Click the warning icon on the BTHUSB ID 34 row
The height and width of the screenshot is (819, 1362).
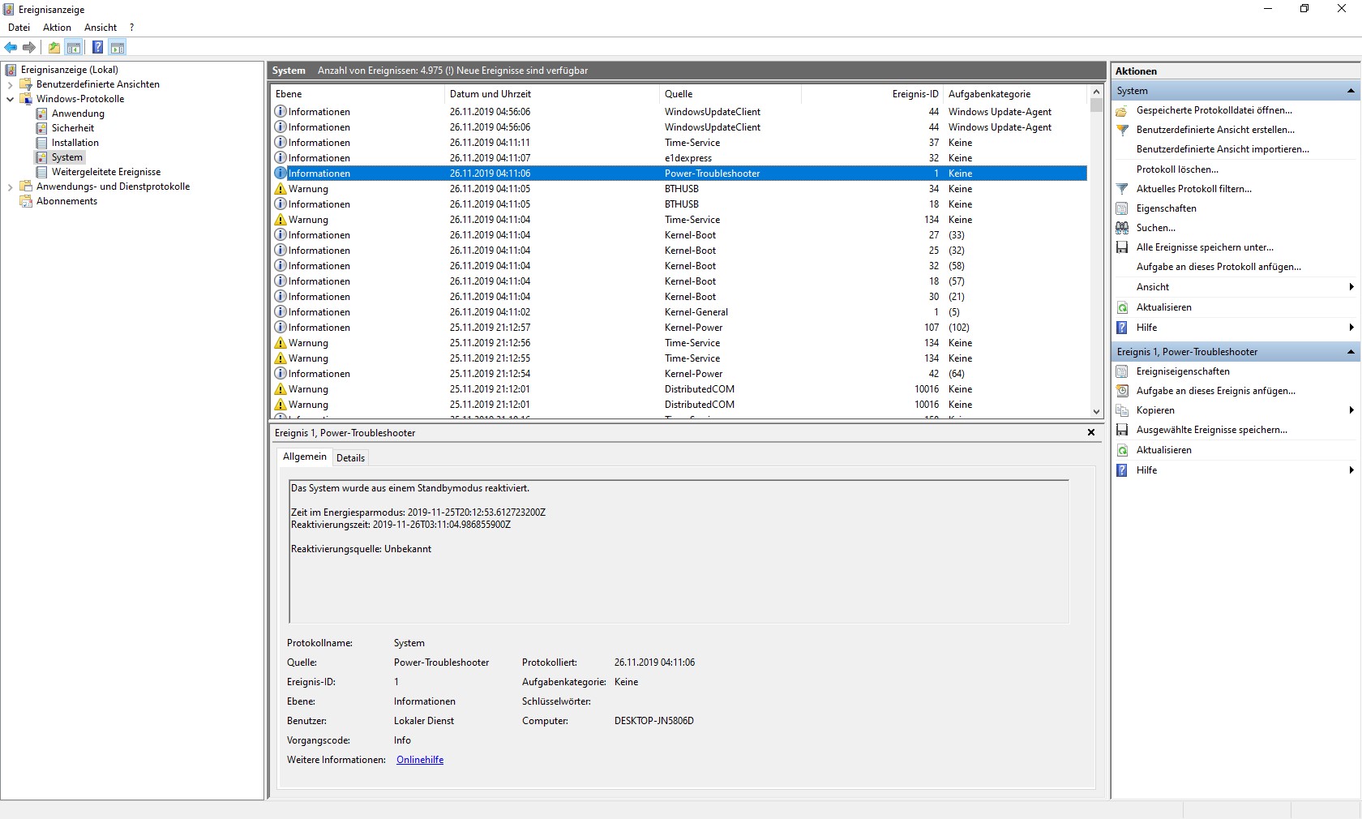point(281,189)
